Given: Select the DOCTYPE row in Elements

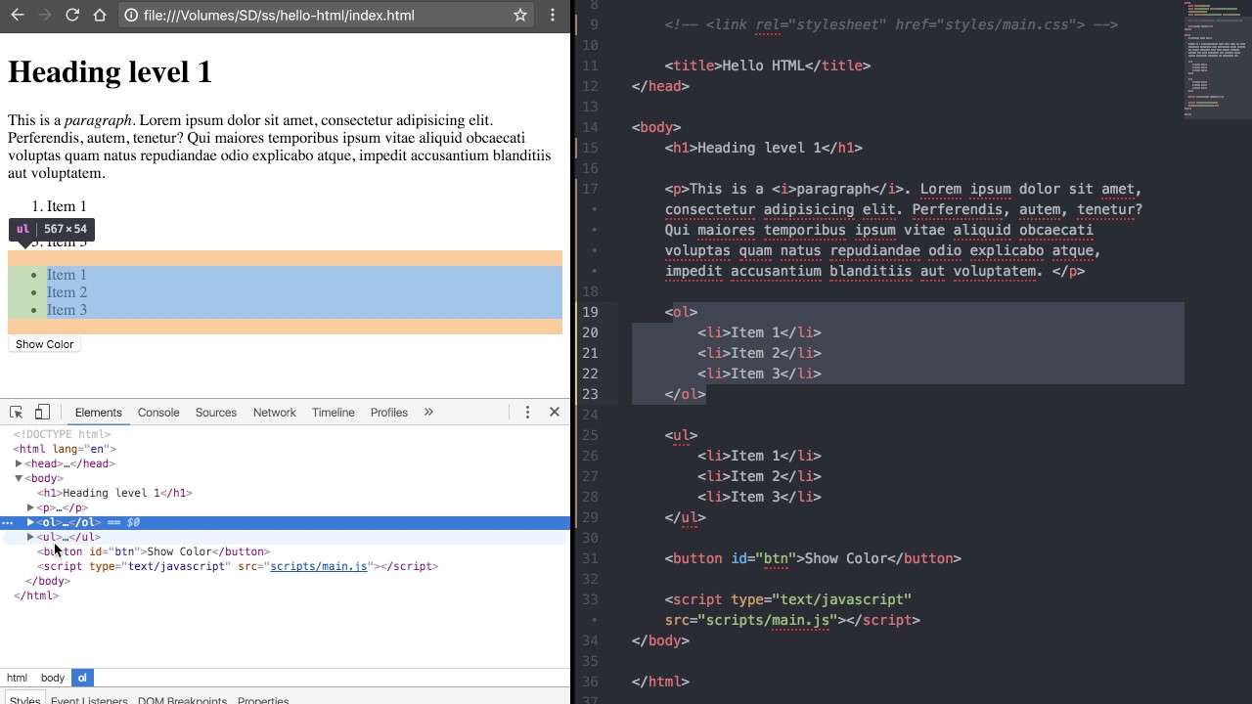Looking at the screenshot, I should point(62,434).
